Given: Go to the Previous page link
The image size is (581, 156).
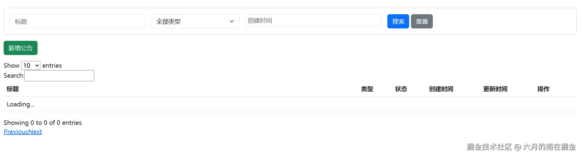Looking at the screenshot, I should 16,132.
